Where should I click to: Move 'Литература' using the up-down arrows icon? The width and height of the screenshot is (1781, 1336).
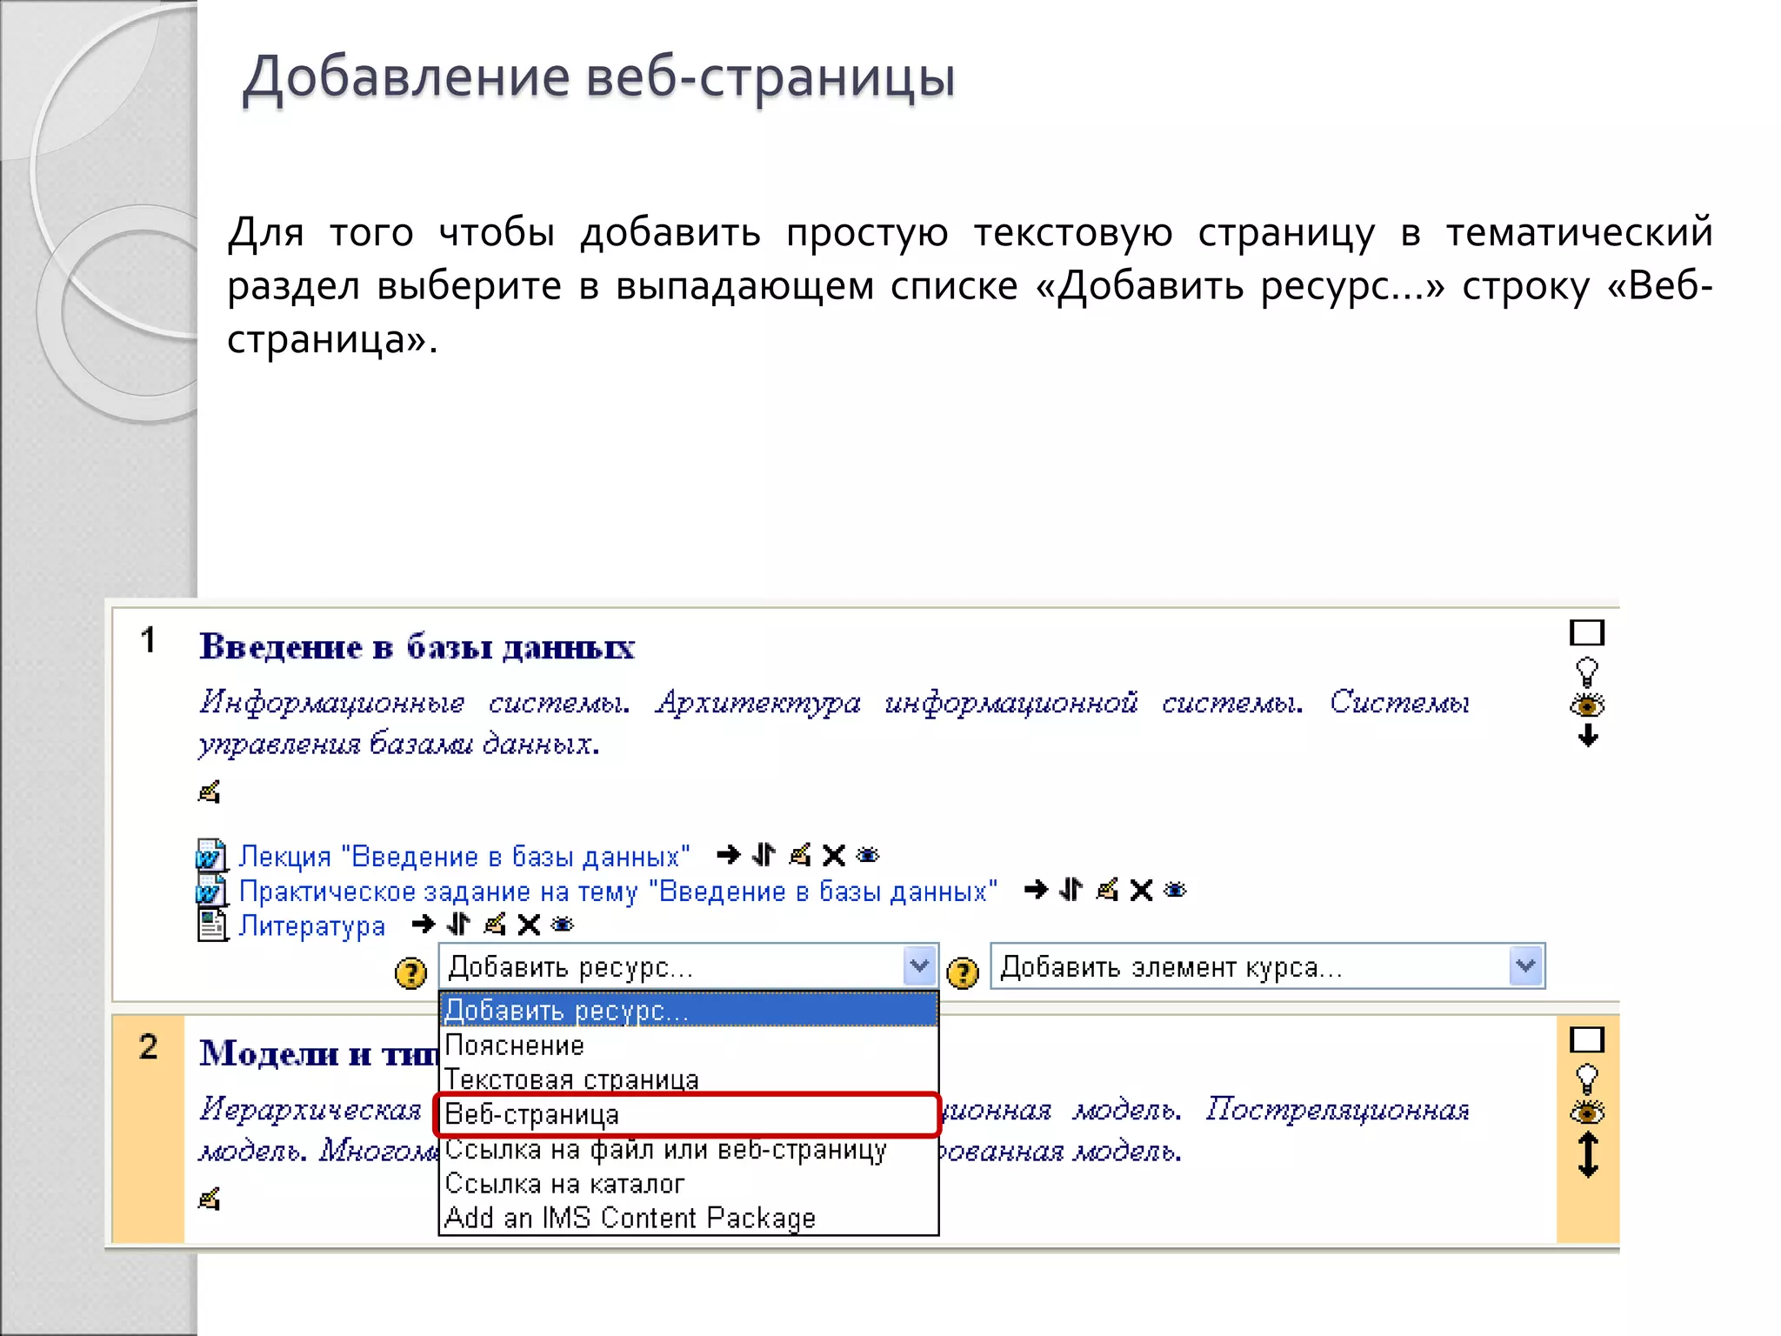(458, 925)
